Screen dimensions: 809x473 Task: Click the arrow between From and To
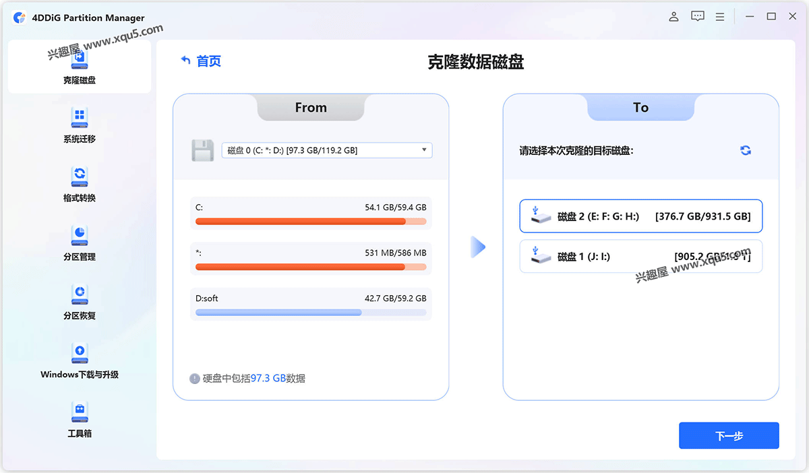477,247
